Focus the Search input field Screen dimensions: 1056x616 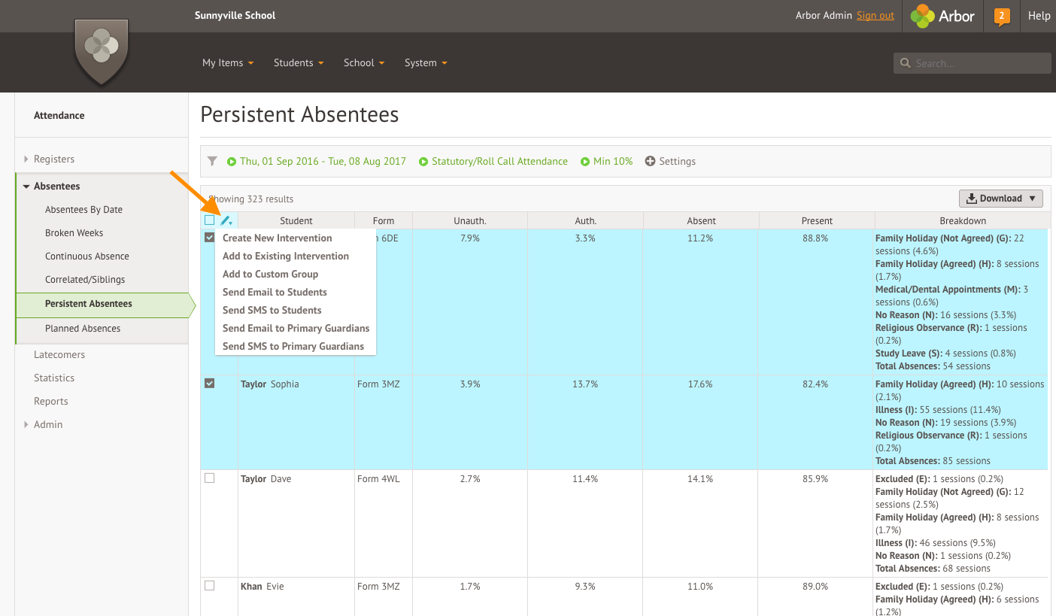[x=972, y=63]
